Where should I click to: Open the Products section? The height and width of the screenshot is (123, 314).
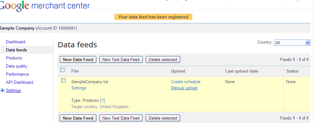click(x=14, y=58)
